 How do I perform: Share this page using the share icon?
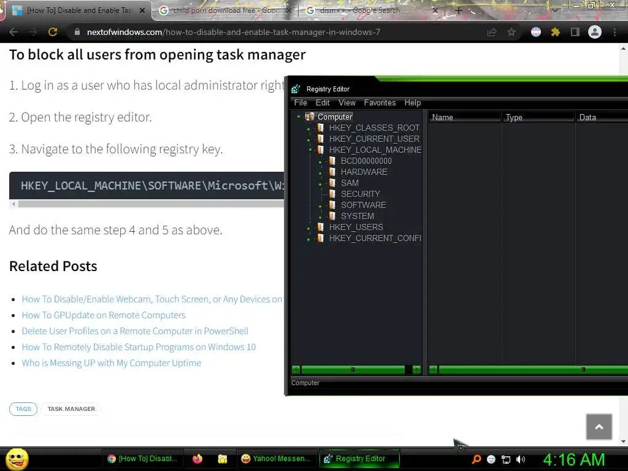tap(492, 33)
